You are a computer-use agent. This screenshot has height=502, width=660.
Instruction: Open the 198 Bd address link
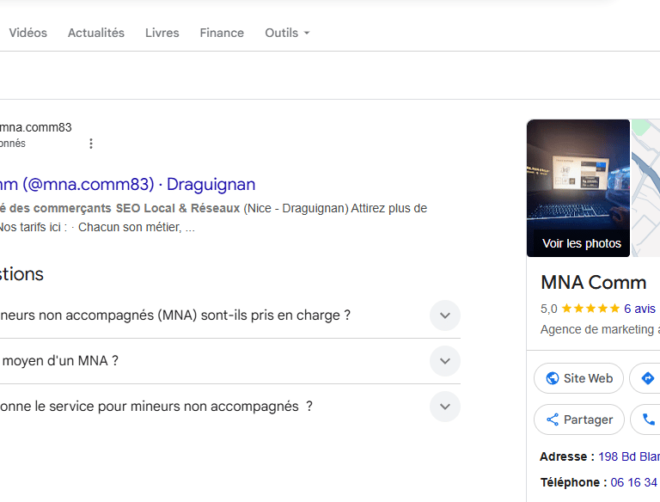629,456
